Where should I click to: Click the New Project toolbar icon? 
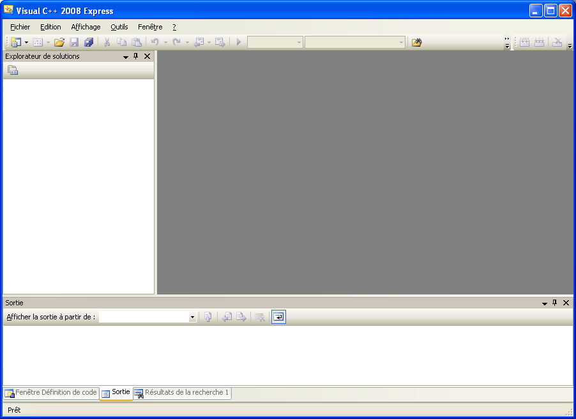[x=16, y=42]
